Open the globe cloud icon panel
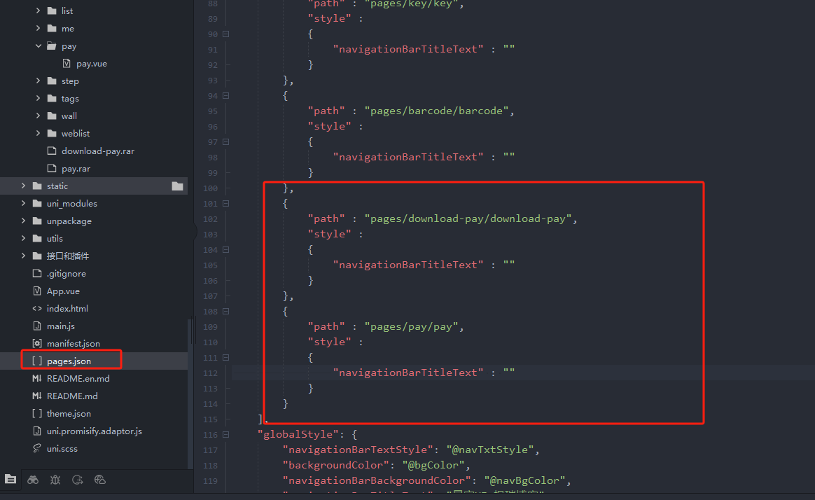 point(100,480)
